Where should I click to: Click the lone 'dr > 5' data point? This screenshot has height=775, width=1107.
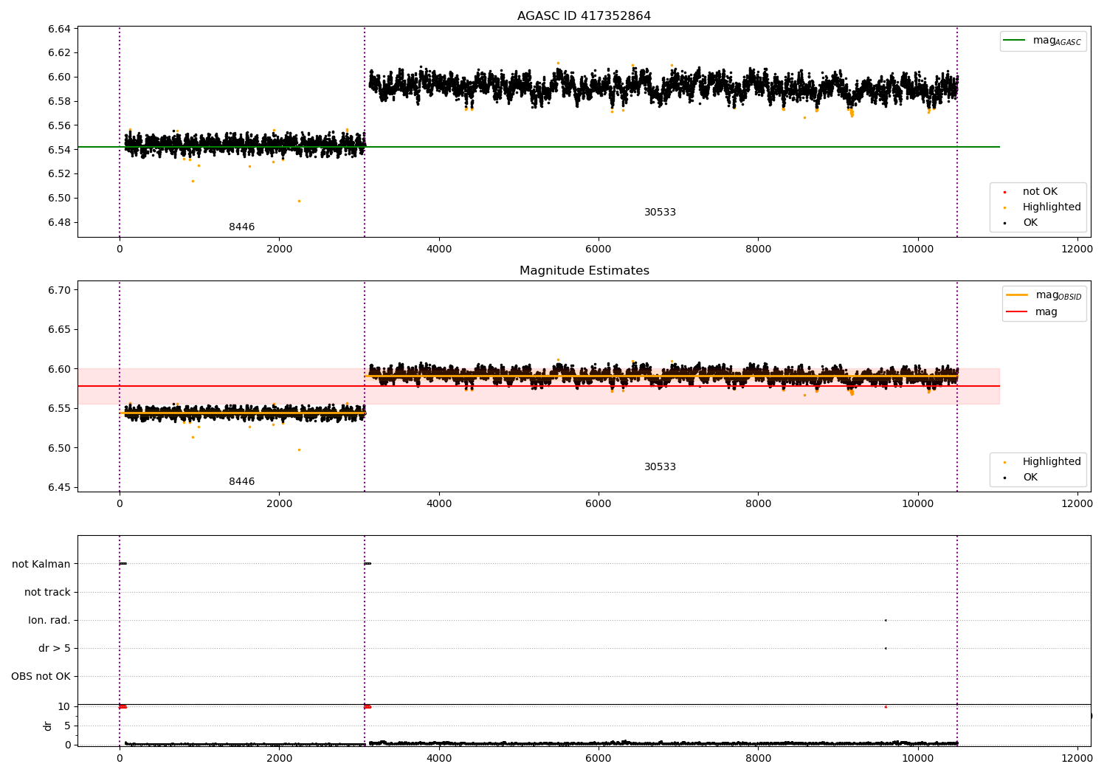tap(886, 648)
